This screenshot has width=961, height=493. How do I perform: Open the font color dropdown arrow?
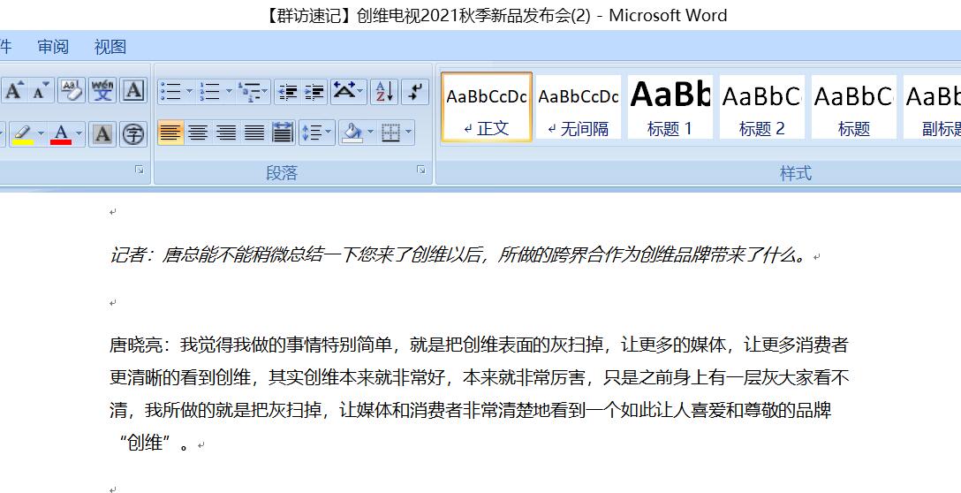tap(79, 134)
